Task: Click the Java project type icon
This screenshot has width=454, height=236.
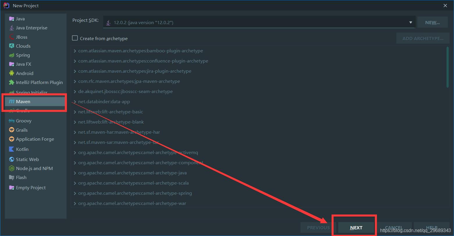Action: (12, 19)
